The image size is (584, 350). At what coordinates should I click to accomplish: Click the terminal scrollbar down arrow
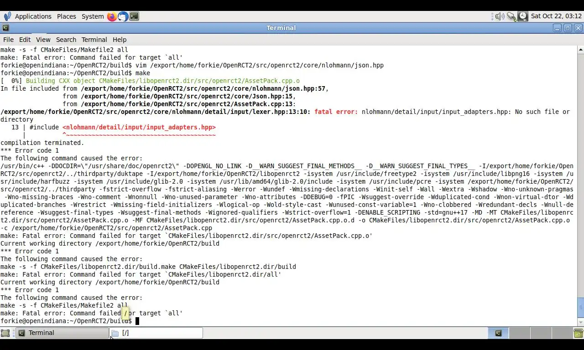[580, 323]
